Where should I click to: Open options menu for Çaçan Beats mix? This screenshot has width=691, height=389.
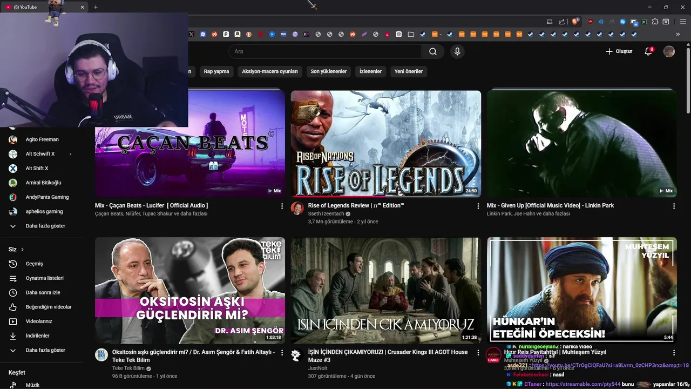click(x=282, y=206)
